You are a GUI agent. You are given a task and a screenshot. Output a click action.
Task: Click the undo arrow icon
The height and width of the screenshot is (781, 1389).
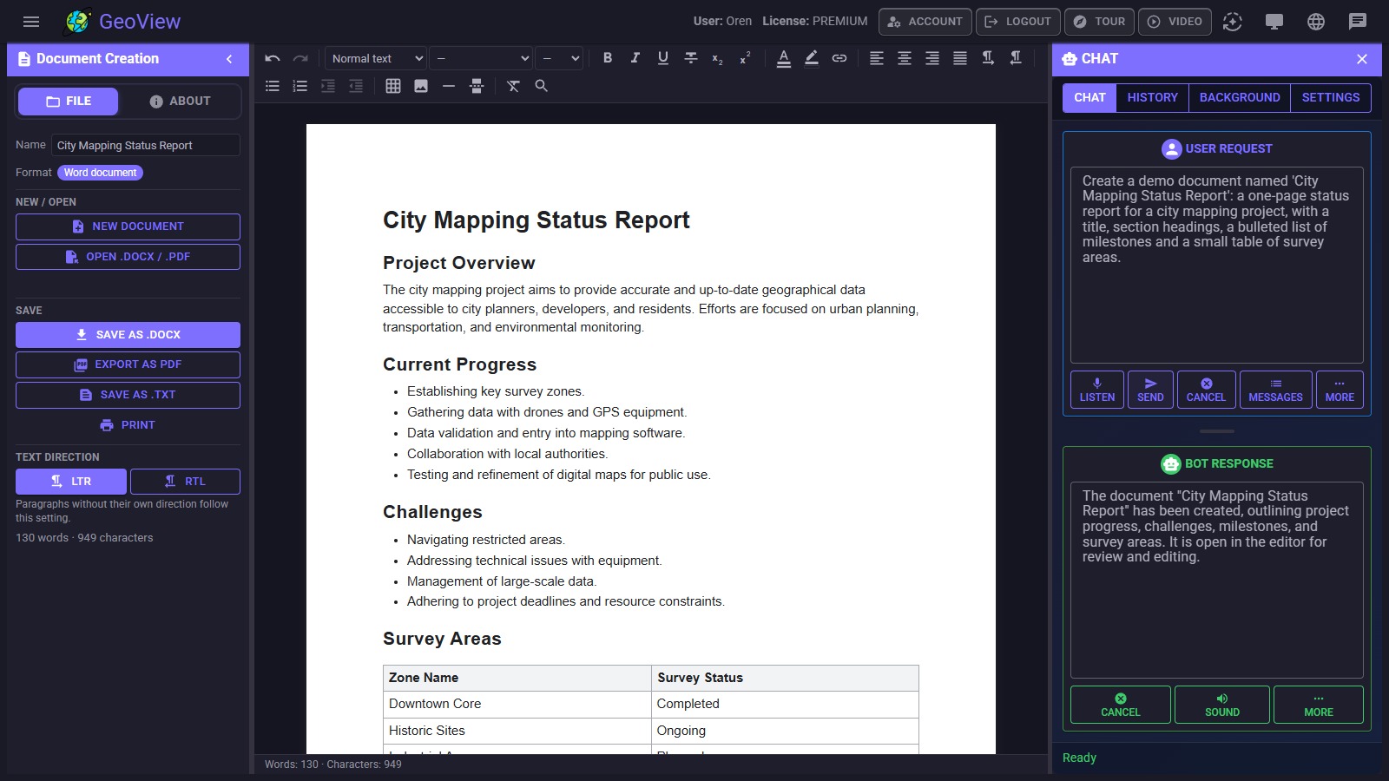point(273,58)
